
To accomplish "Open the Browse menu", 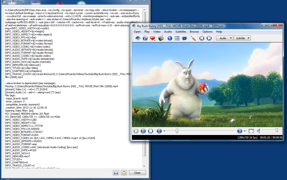I will 194,32.
